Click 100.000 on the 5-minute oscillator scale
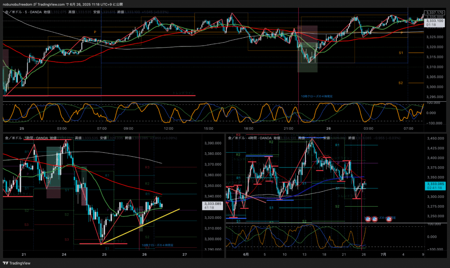This screenshot has width=450, height=268. (x=434, y=103)
